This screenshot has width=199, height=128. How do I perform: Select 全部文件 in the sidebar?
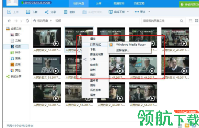point(14,28)
